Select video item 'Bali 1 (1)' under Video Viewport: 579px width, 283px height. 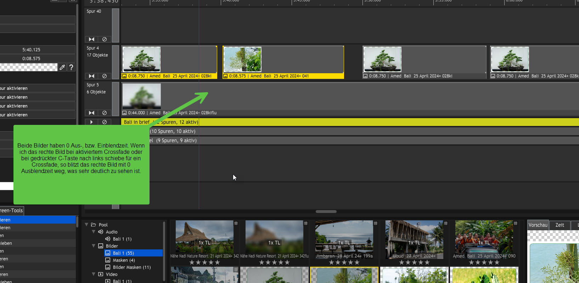click(122, 281)
